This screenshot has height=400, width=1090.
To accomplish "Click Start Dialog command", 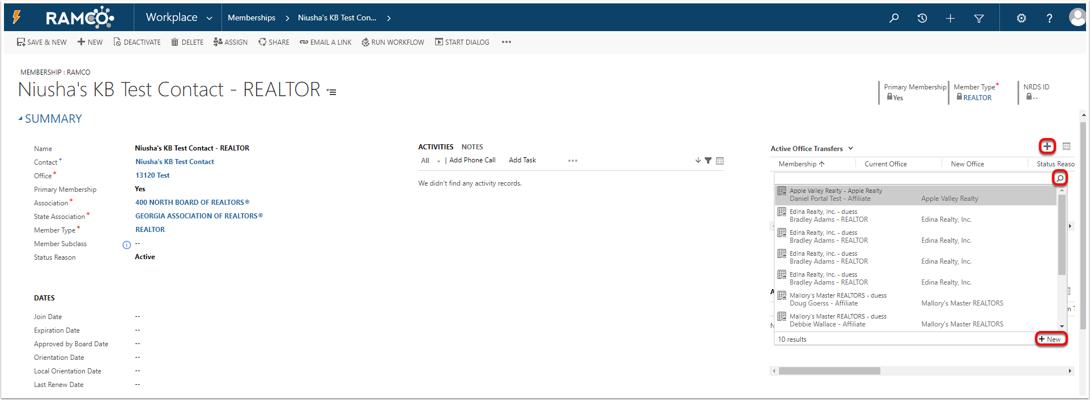I will coord(462,42).
